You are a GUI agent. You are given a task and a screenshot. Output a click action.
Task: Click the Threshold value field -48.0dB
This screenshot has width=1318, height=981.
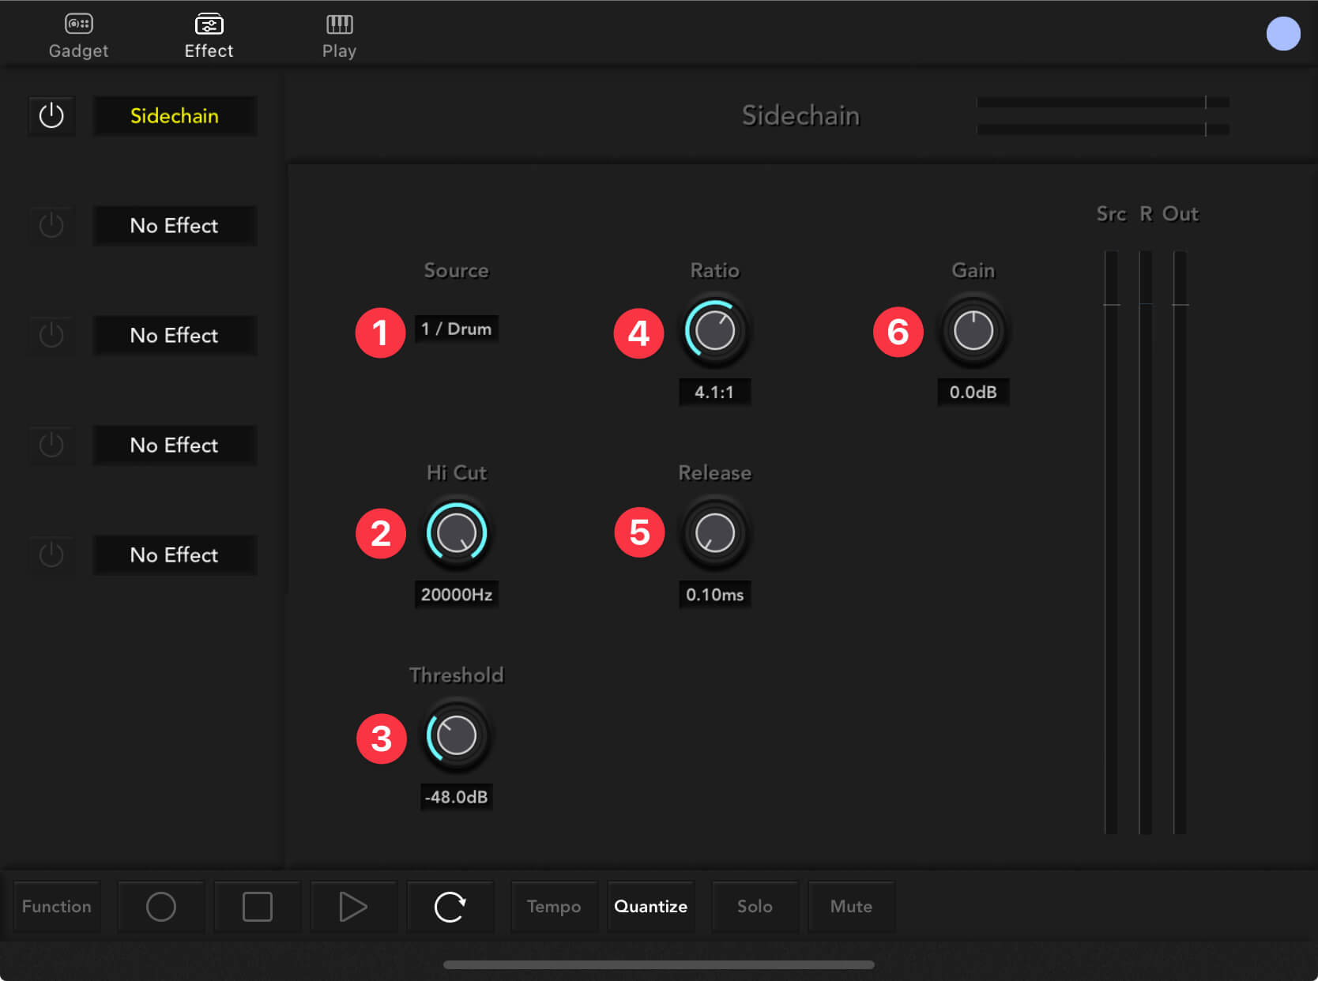coord(456,797)
